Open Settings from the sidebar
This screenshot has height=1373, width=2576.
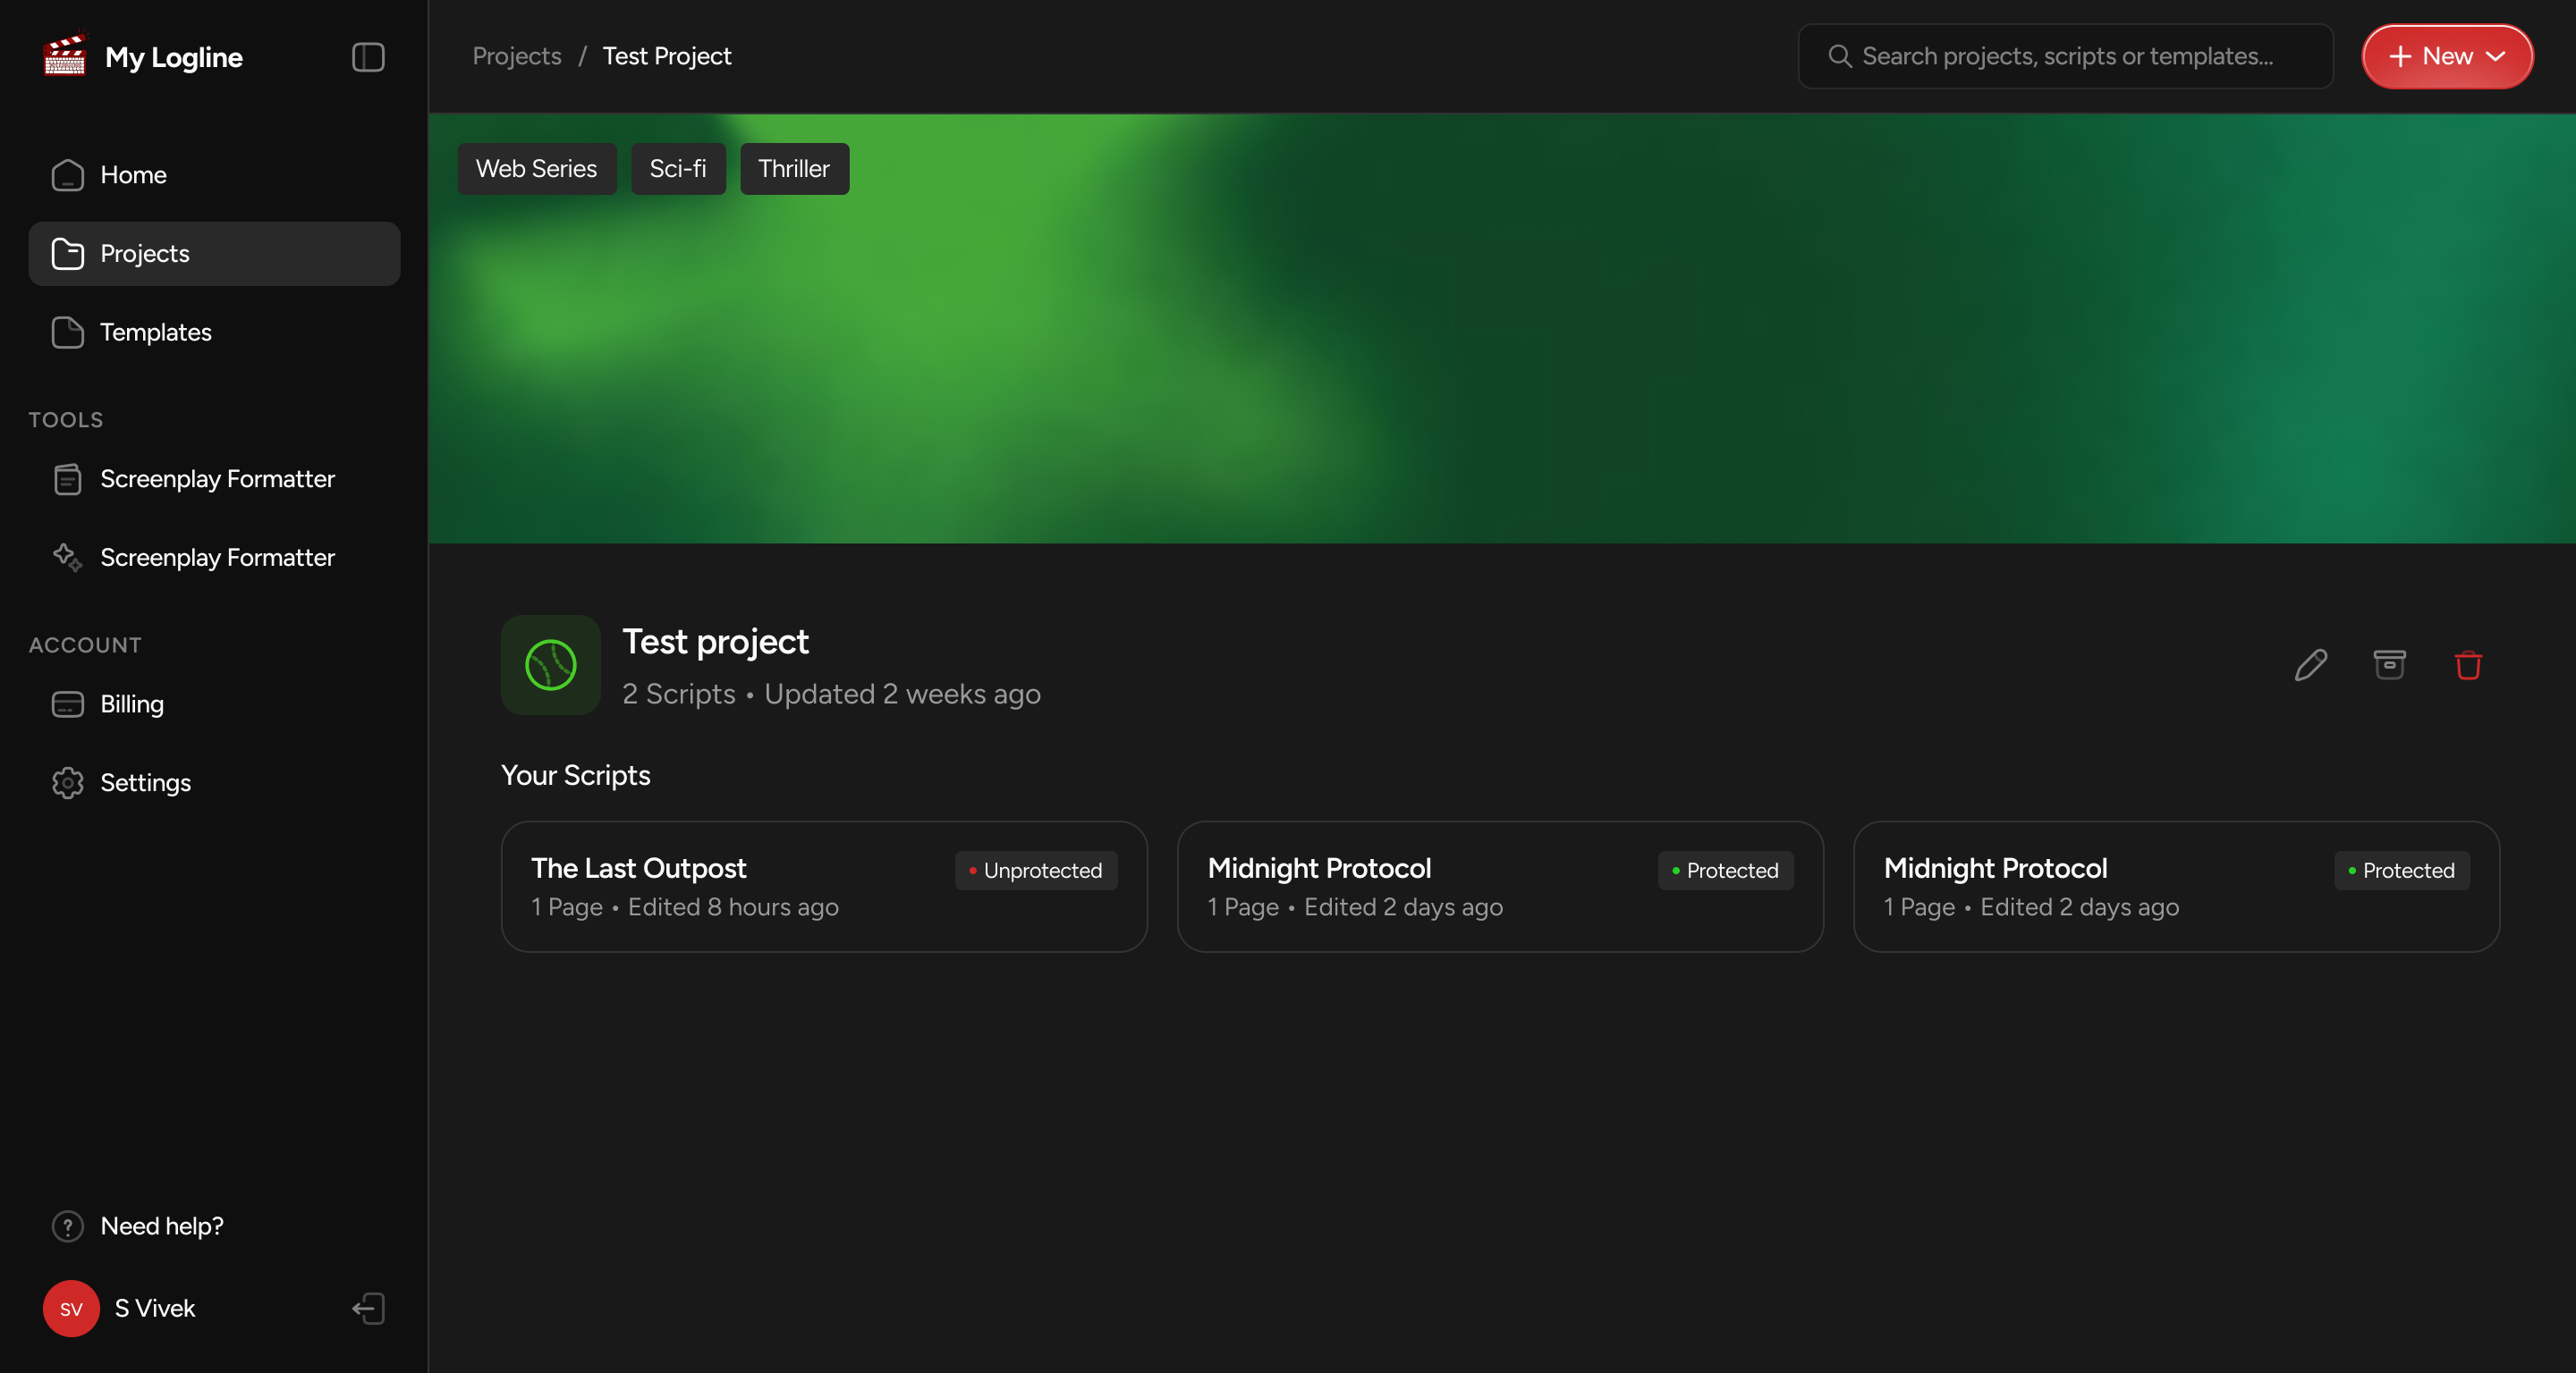click(x=214, y=782)
